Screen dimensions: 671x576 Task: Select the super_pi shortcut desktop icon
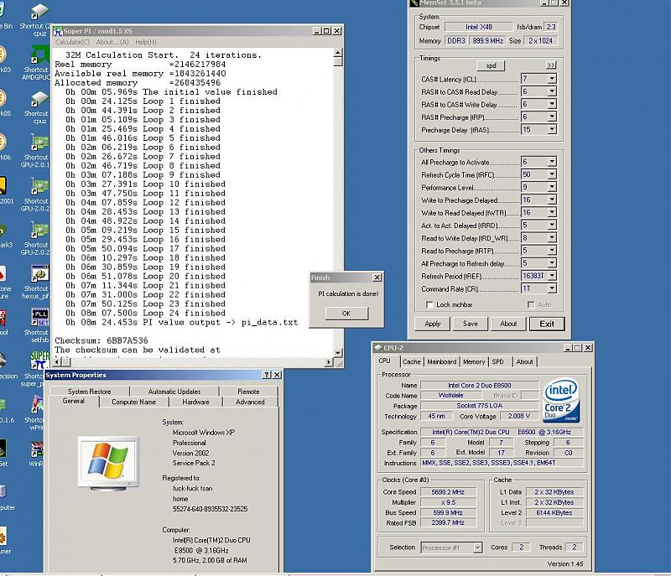(39, 361)
